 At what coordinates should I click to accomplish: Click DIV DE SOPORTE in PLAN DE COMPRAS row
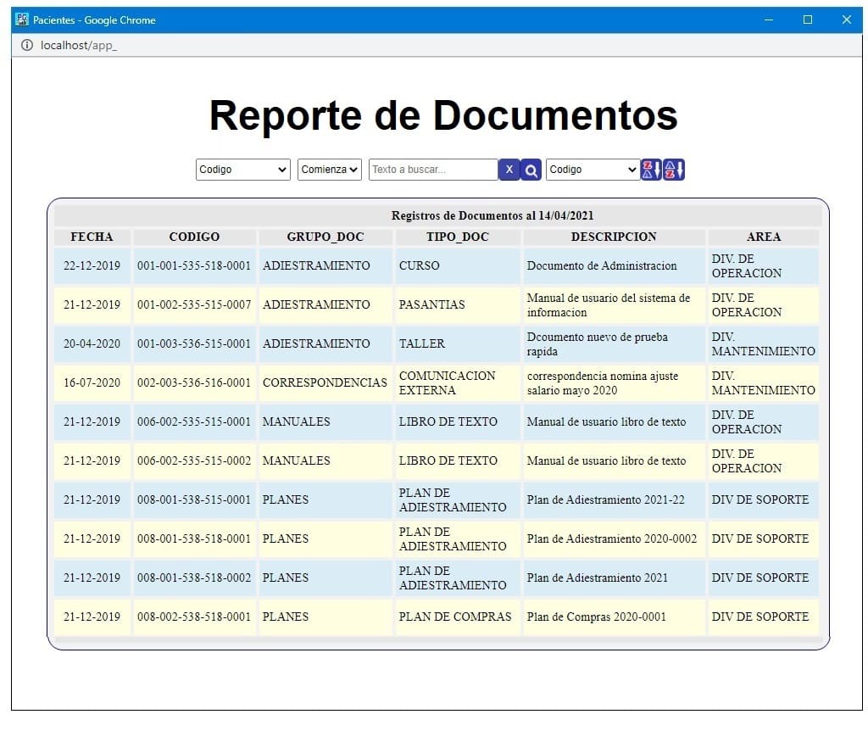coord(760,617)
